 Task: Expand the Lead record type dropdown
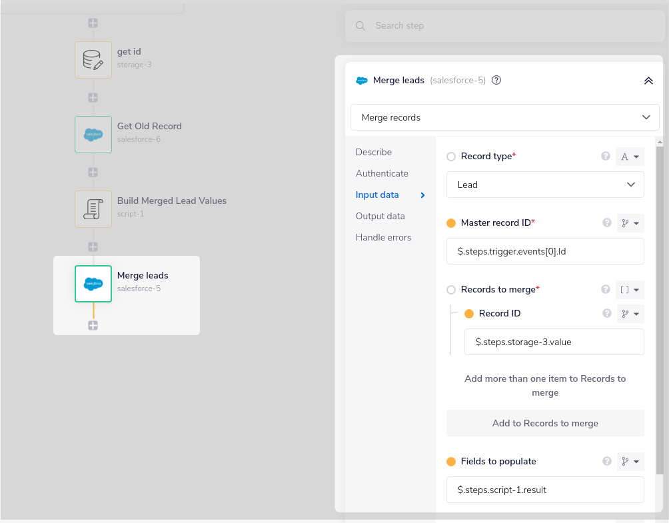(x=544, y=185)
